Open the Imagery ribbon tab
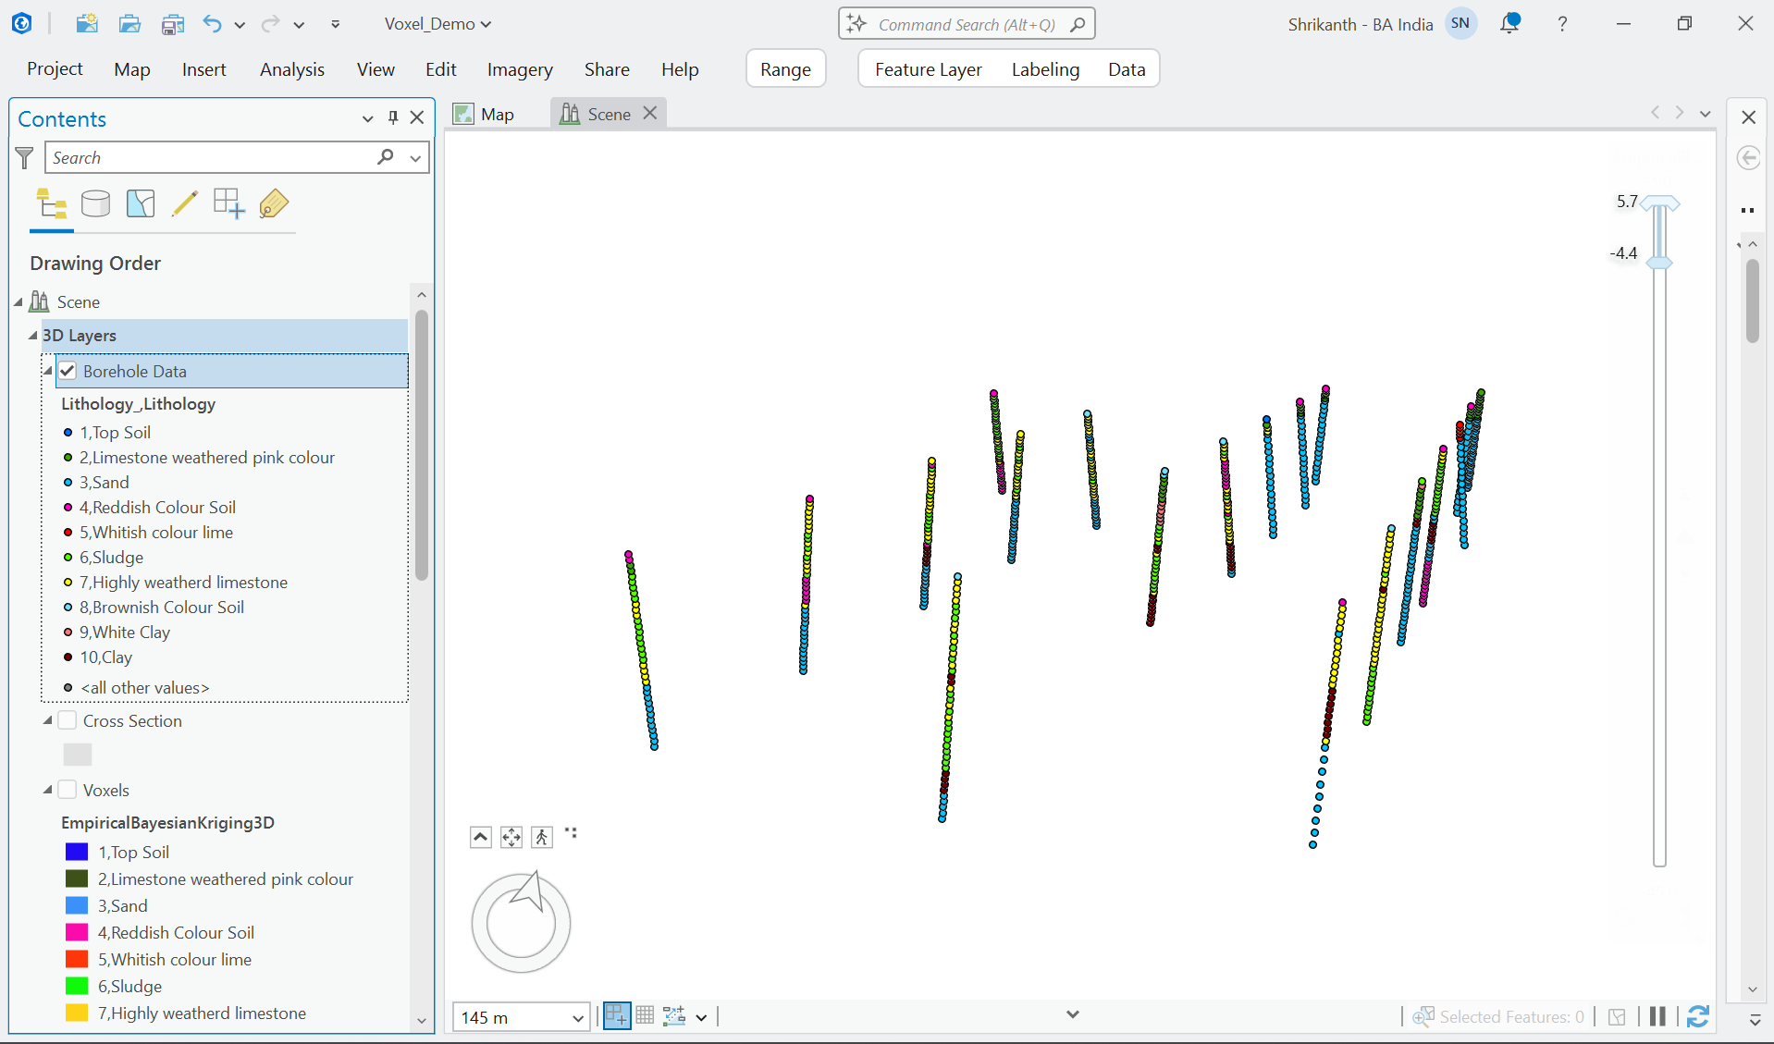The width and height of the screenshot is (1774, 1044). [x=520, y=69]
